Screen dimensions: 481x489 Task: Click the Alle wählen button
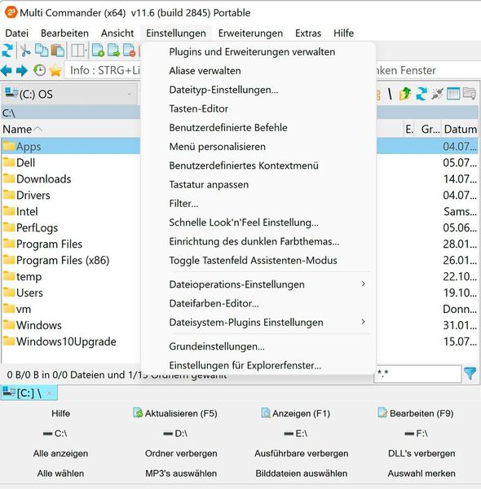tap(60, 473)
